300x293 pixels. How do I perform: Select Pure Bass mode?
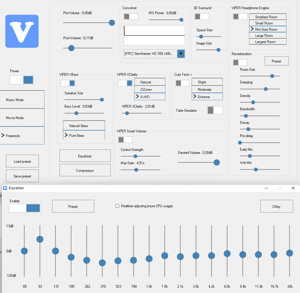(x=84, y=135)
